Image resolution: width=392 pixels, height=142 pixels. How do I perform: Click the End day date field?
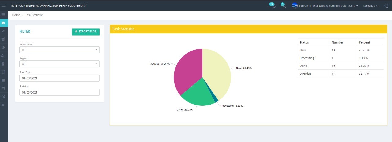[x=59, y=92]
